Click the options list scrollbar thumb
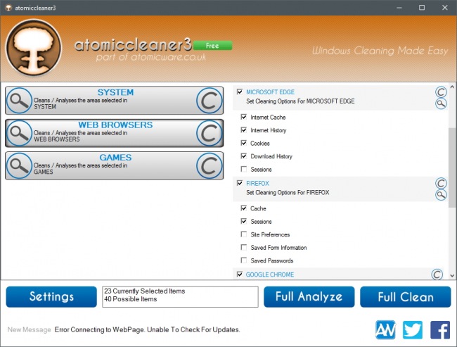This screenshot has height=347, width=457. point(452,168)
